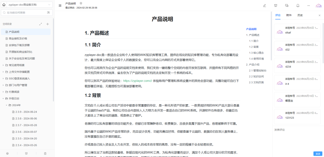Toggle sidebar with hamburger menu icon

(60, 6)
